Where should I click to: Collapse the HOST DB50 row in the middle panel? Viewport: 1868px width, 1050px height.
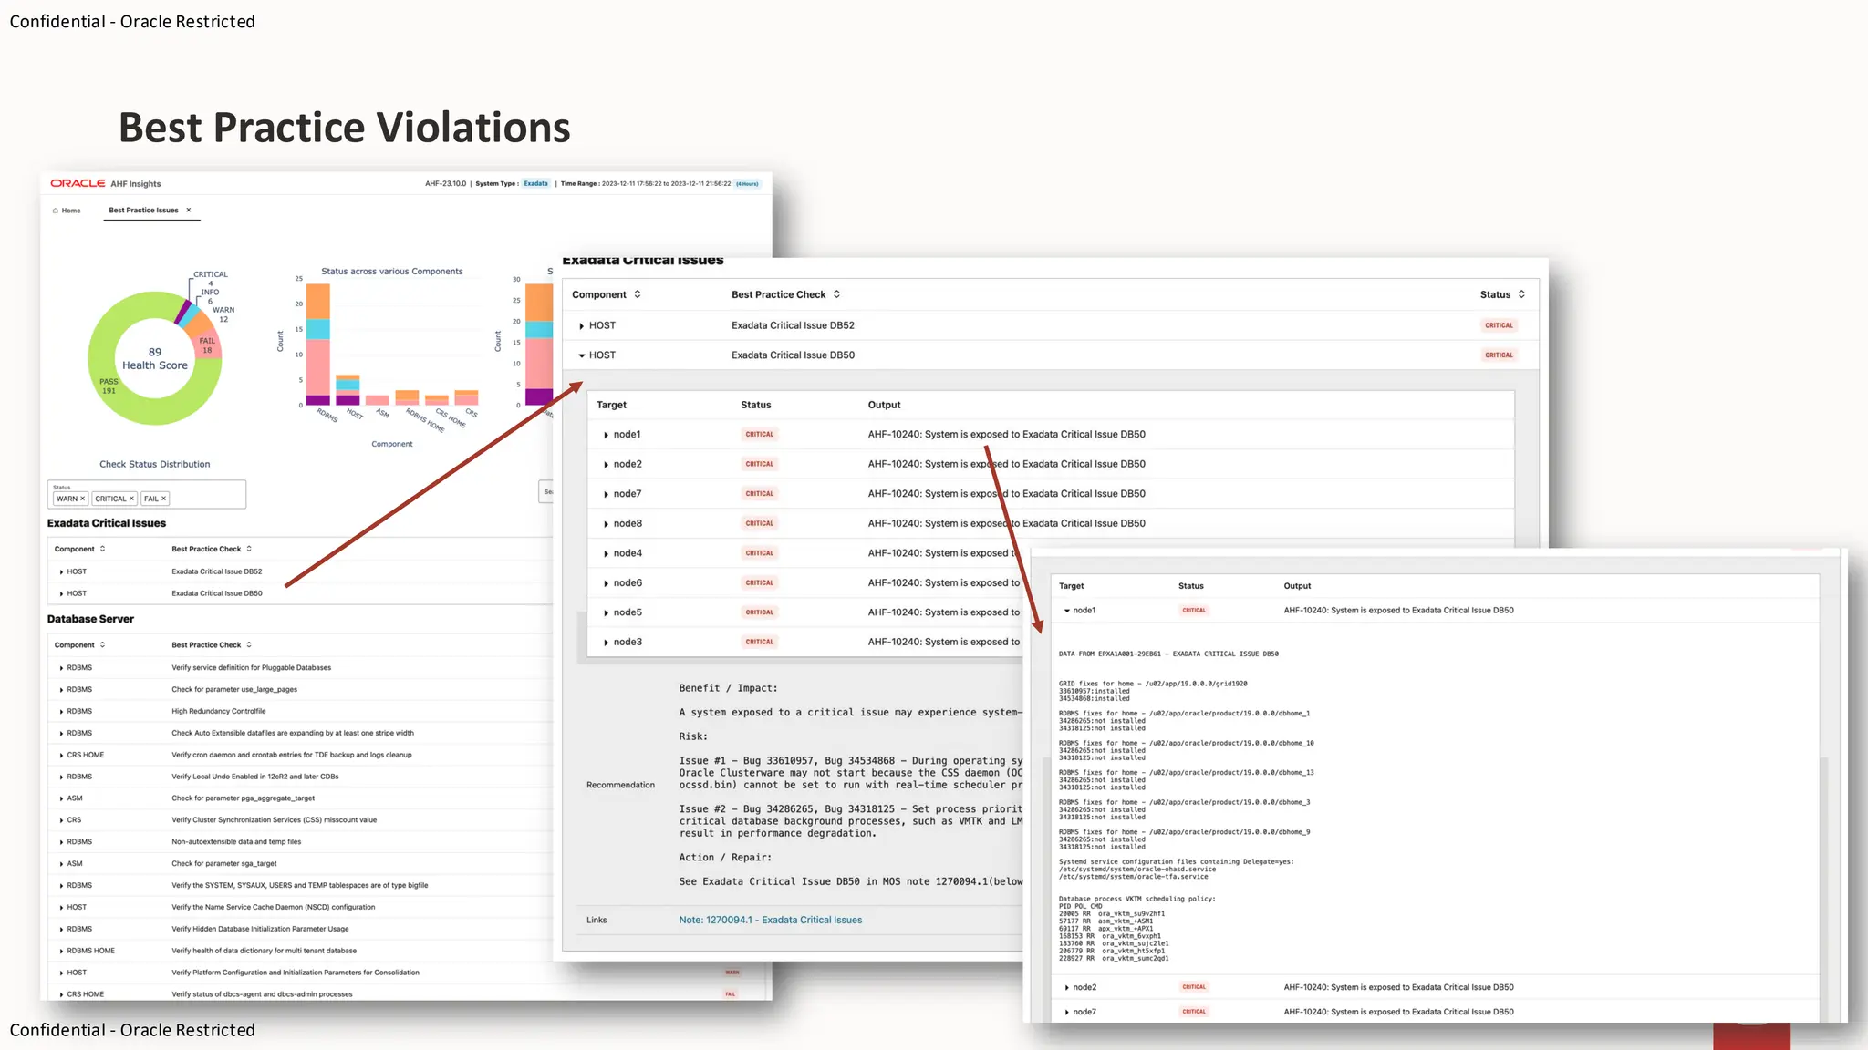coord(581,355)
